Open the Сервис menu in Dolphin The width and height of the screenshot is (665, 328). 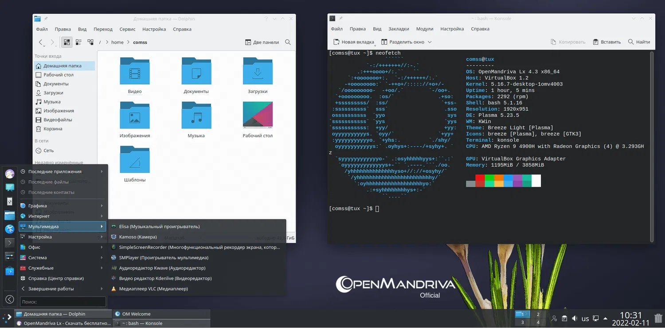(x=127, y=29)
